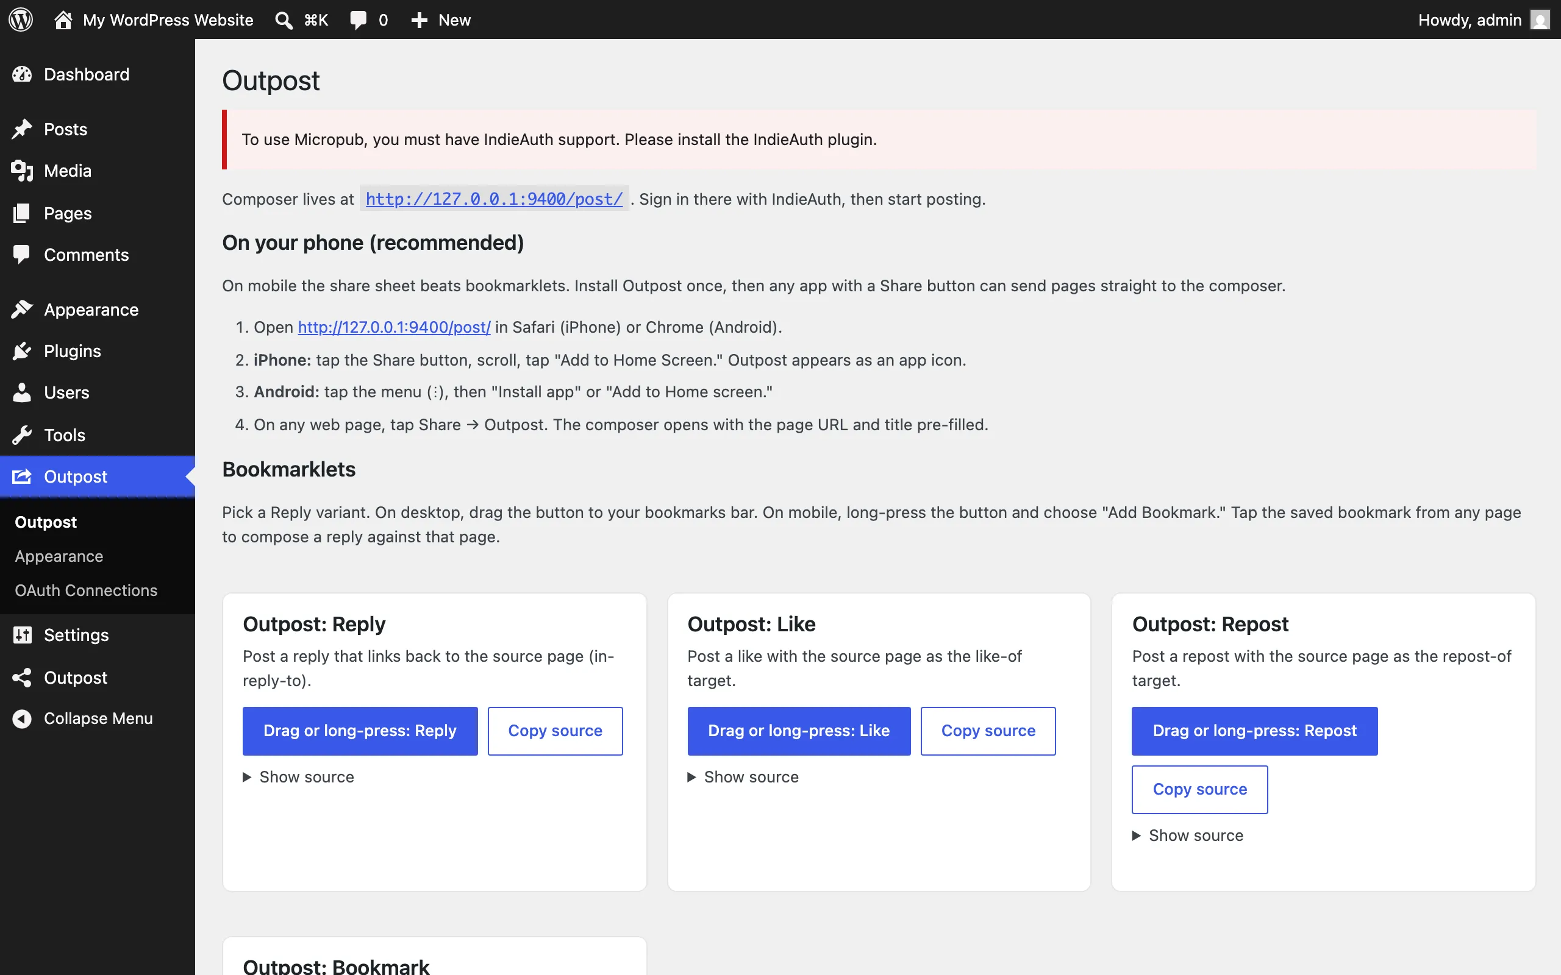Screen dimensions: 1561x975
Task: Open the top-level Appearance menu label
Action: [91, 310]
